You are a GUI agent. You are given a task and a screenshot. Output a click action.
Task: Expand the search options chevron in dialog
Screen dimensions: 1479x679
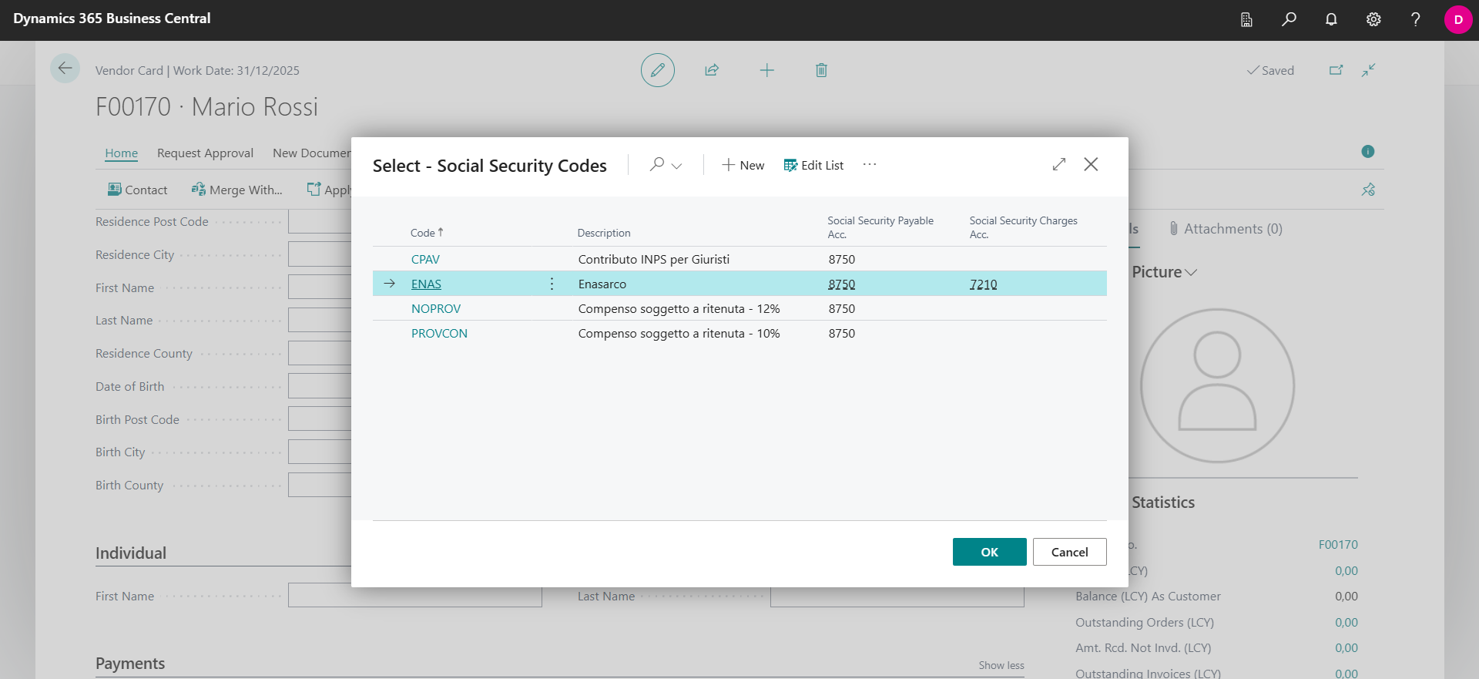click(677, 166)
